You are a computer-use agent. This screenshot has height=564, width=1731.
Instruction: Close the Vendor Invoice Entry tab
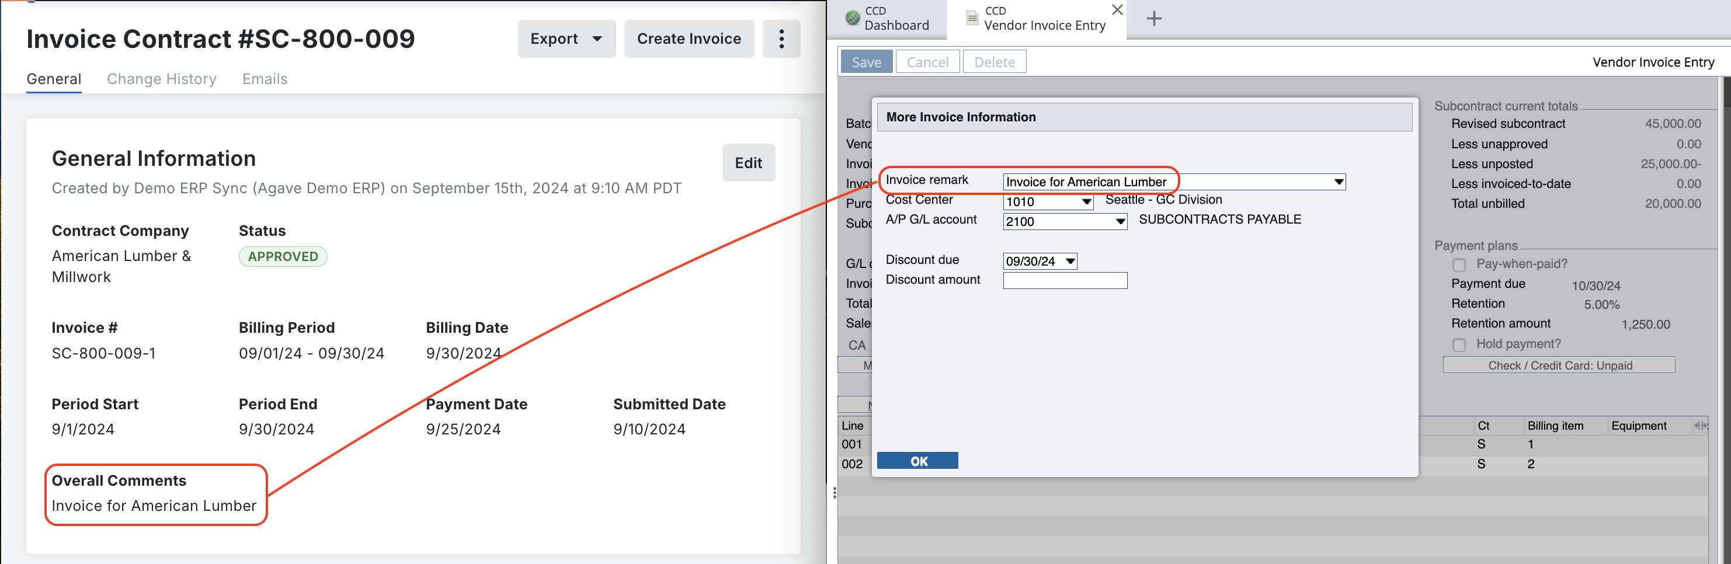pyautogui.click(x=1117, y=10)
